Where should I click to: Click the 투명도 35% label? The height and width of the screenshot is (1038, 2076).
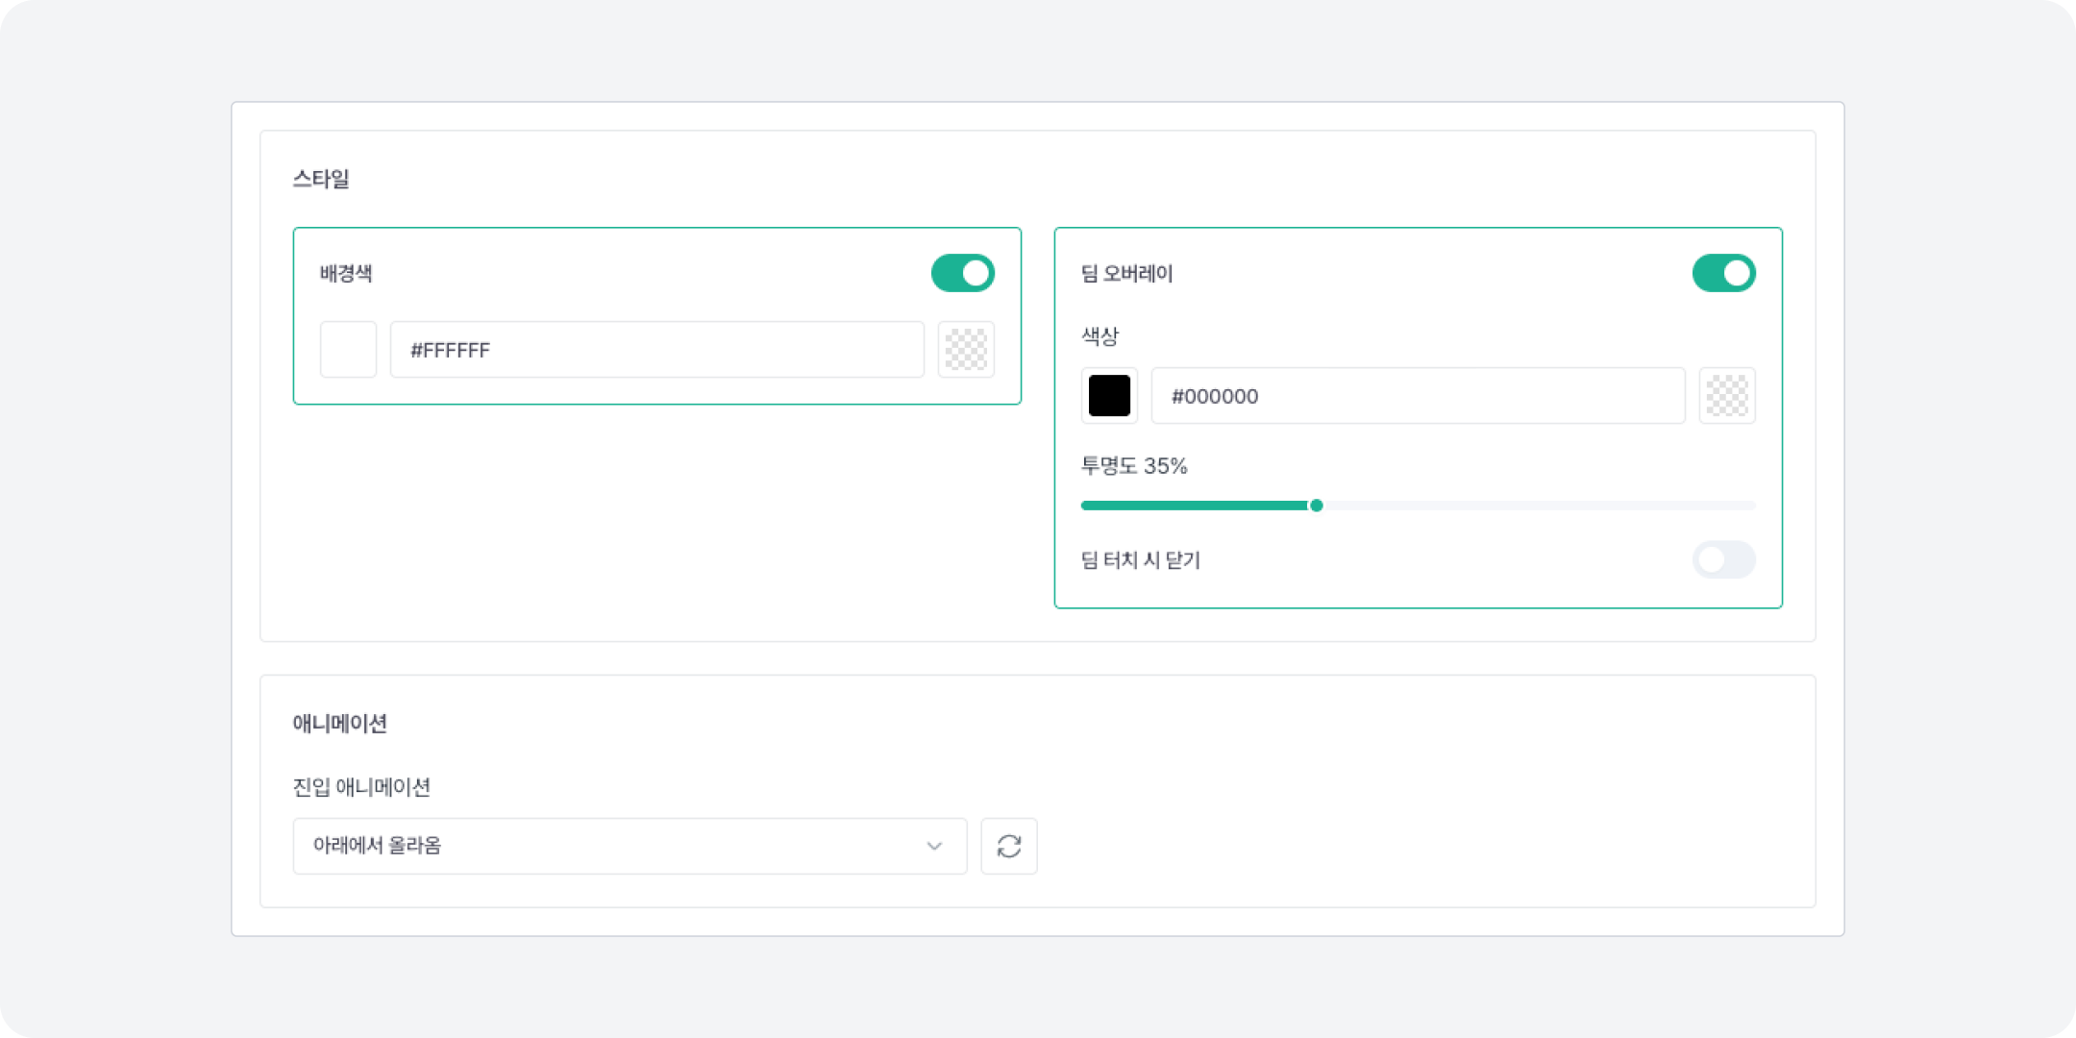click(x=1134, y=466)
